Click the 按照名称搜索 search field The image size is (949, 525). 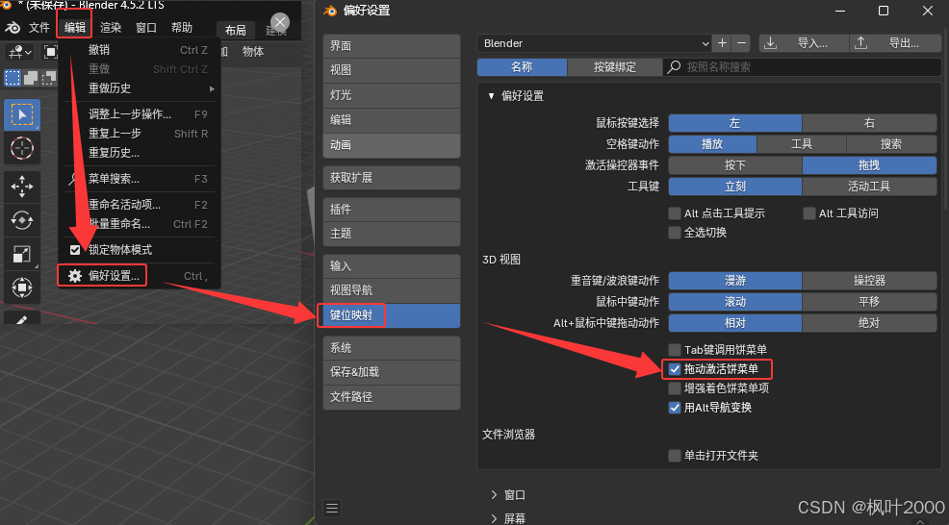point(802,67)
